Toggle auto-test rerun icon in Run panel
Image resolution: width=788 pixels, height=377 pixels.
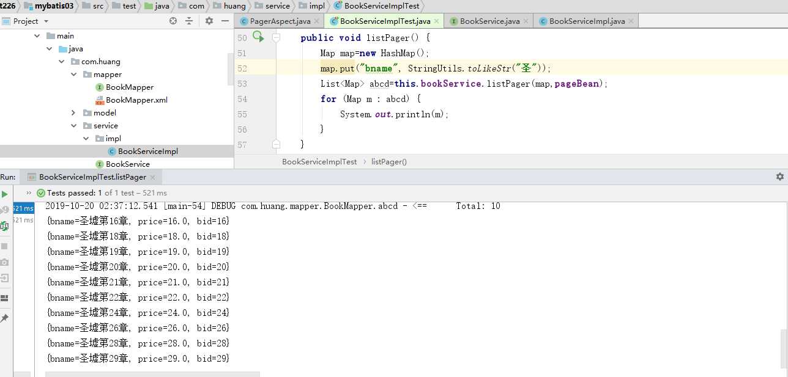(x=4, y=226)
